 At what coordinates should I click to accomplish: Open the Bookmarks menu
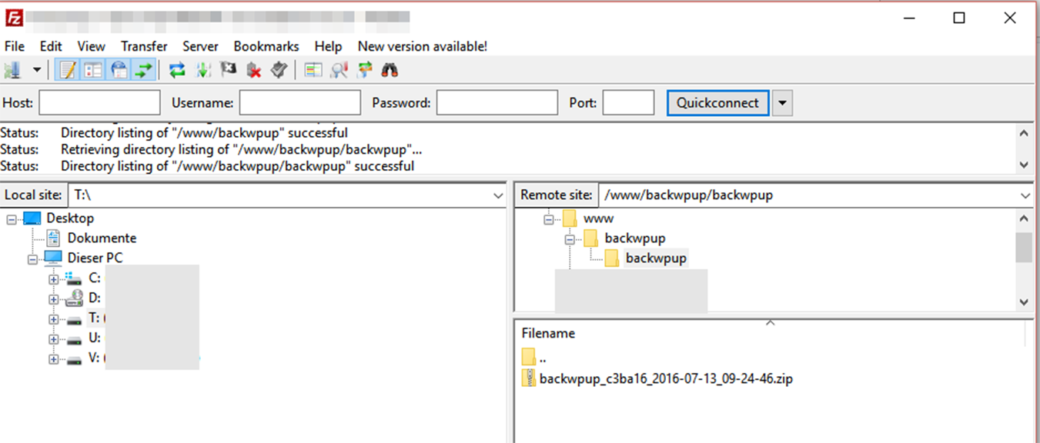(266, 46)
